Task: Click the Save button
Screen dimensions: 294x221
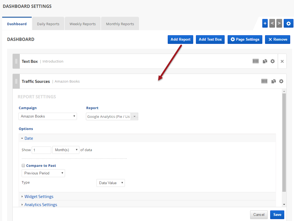Action: click(x=277, y=214)
